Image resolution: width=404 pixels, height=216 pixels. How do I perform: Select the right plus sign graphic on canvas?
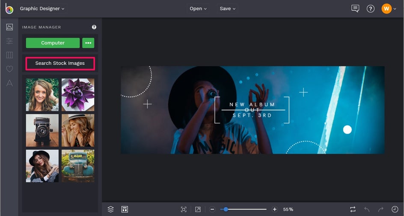click(303, 92)
